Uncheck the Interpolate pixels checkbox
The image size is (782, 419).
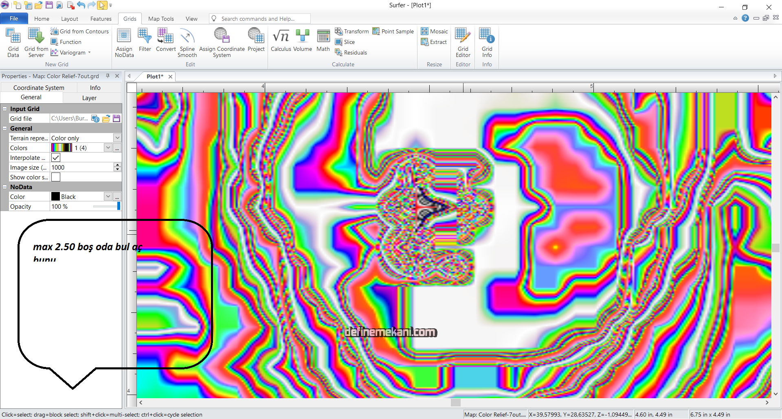pos(56,158)
